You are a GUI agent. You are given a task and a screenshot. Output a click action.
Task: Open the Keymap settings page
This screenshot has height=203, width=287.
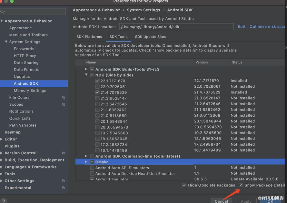[x=13, y=132]
